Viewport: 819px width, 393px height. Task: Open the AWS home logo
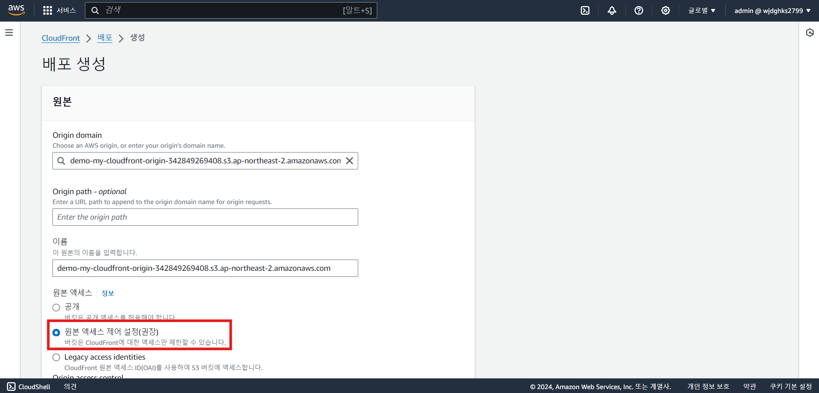click(16, 10)
